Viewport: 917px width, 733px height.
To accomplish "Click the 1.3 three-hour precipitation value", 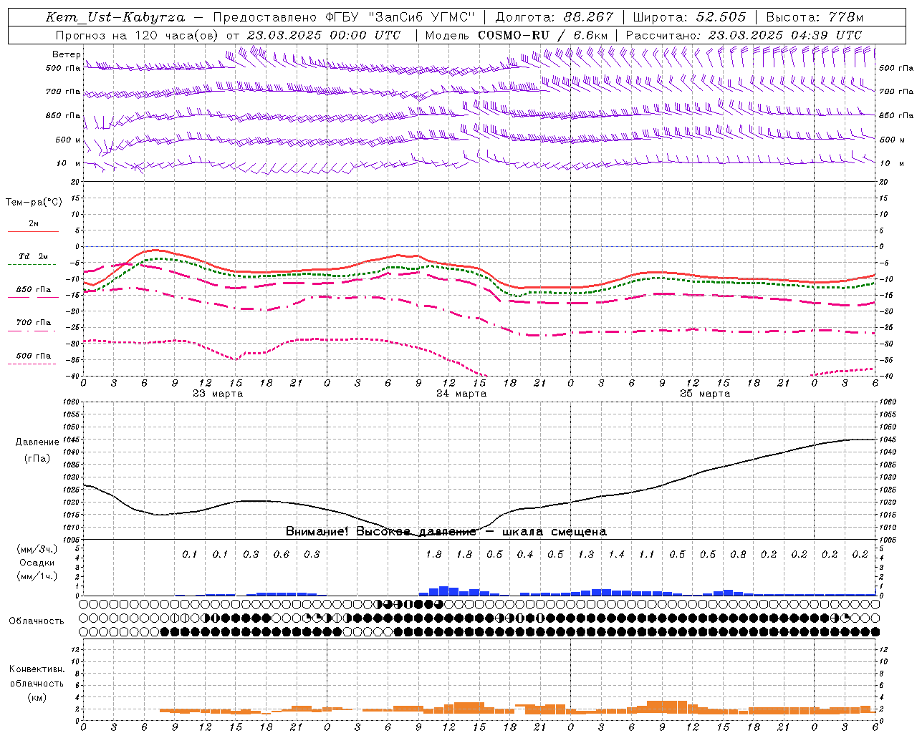I will [x=586, y=555].
